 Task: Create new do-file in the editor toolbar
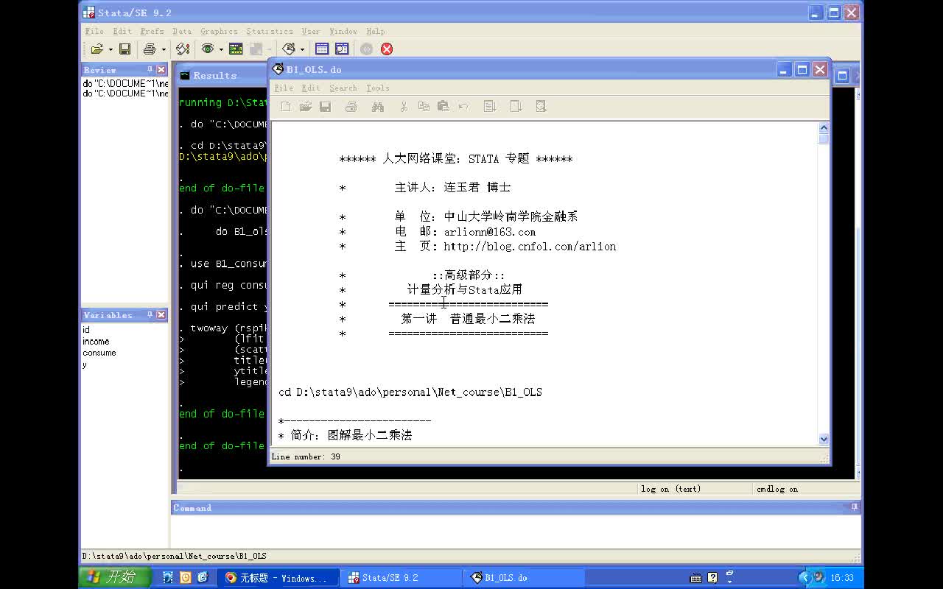point(286,107)
